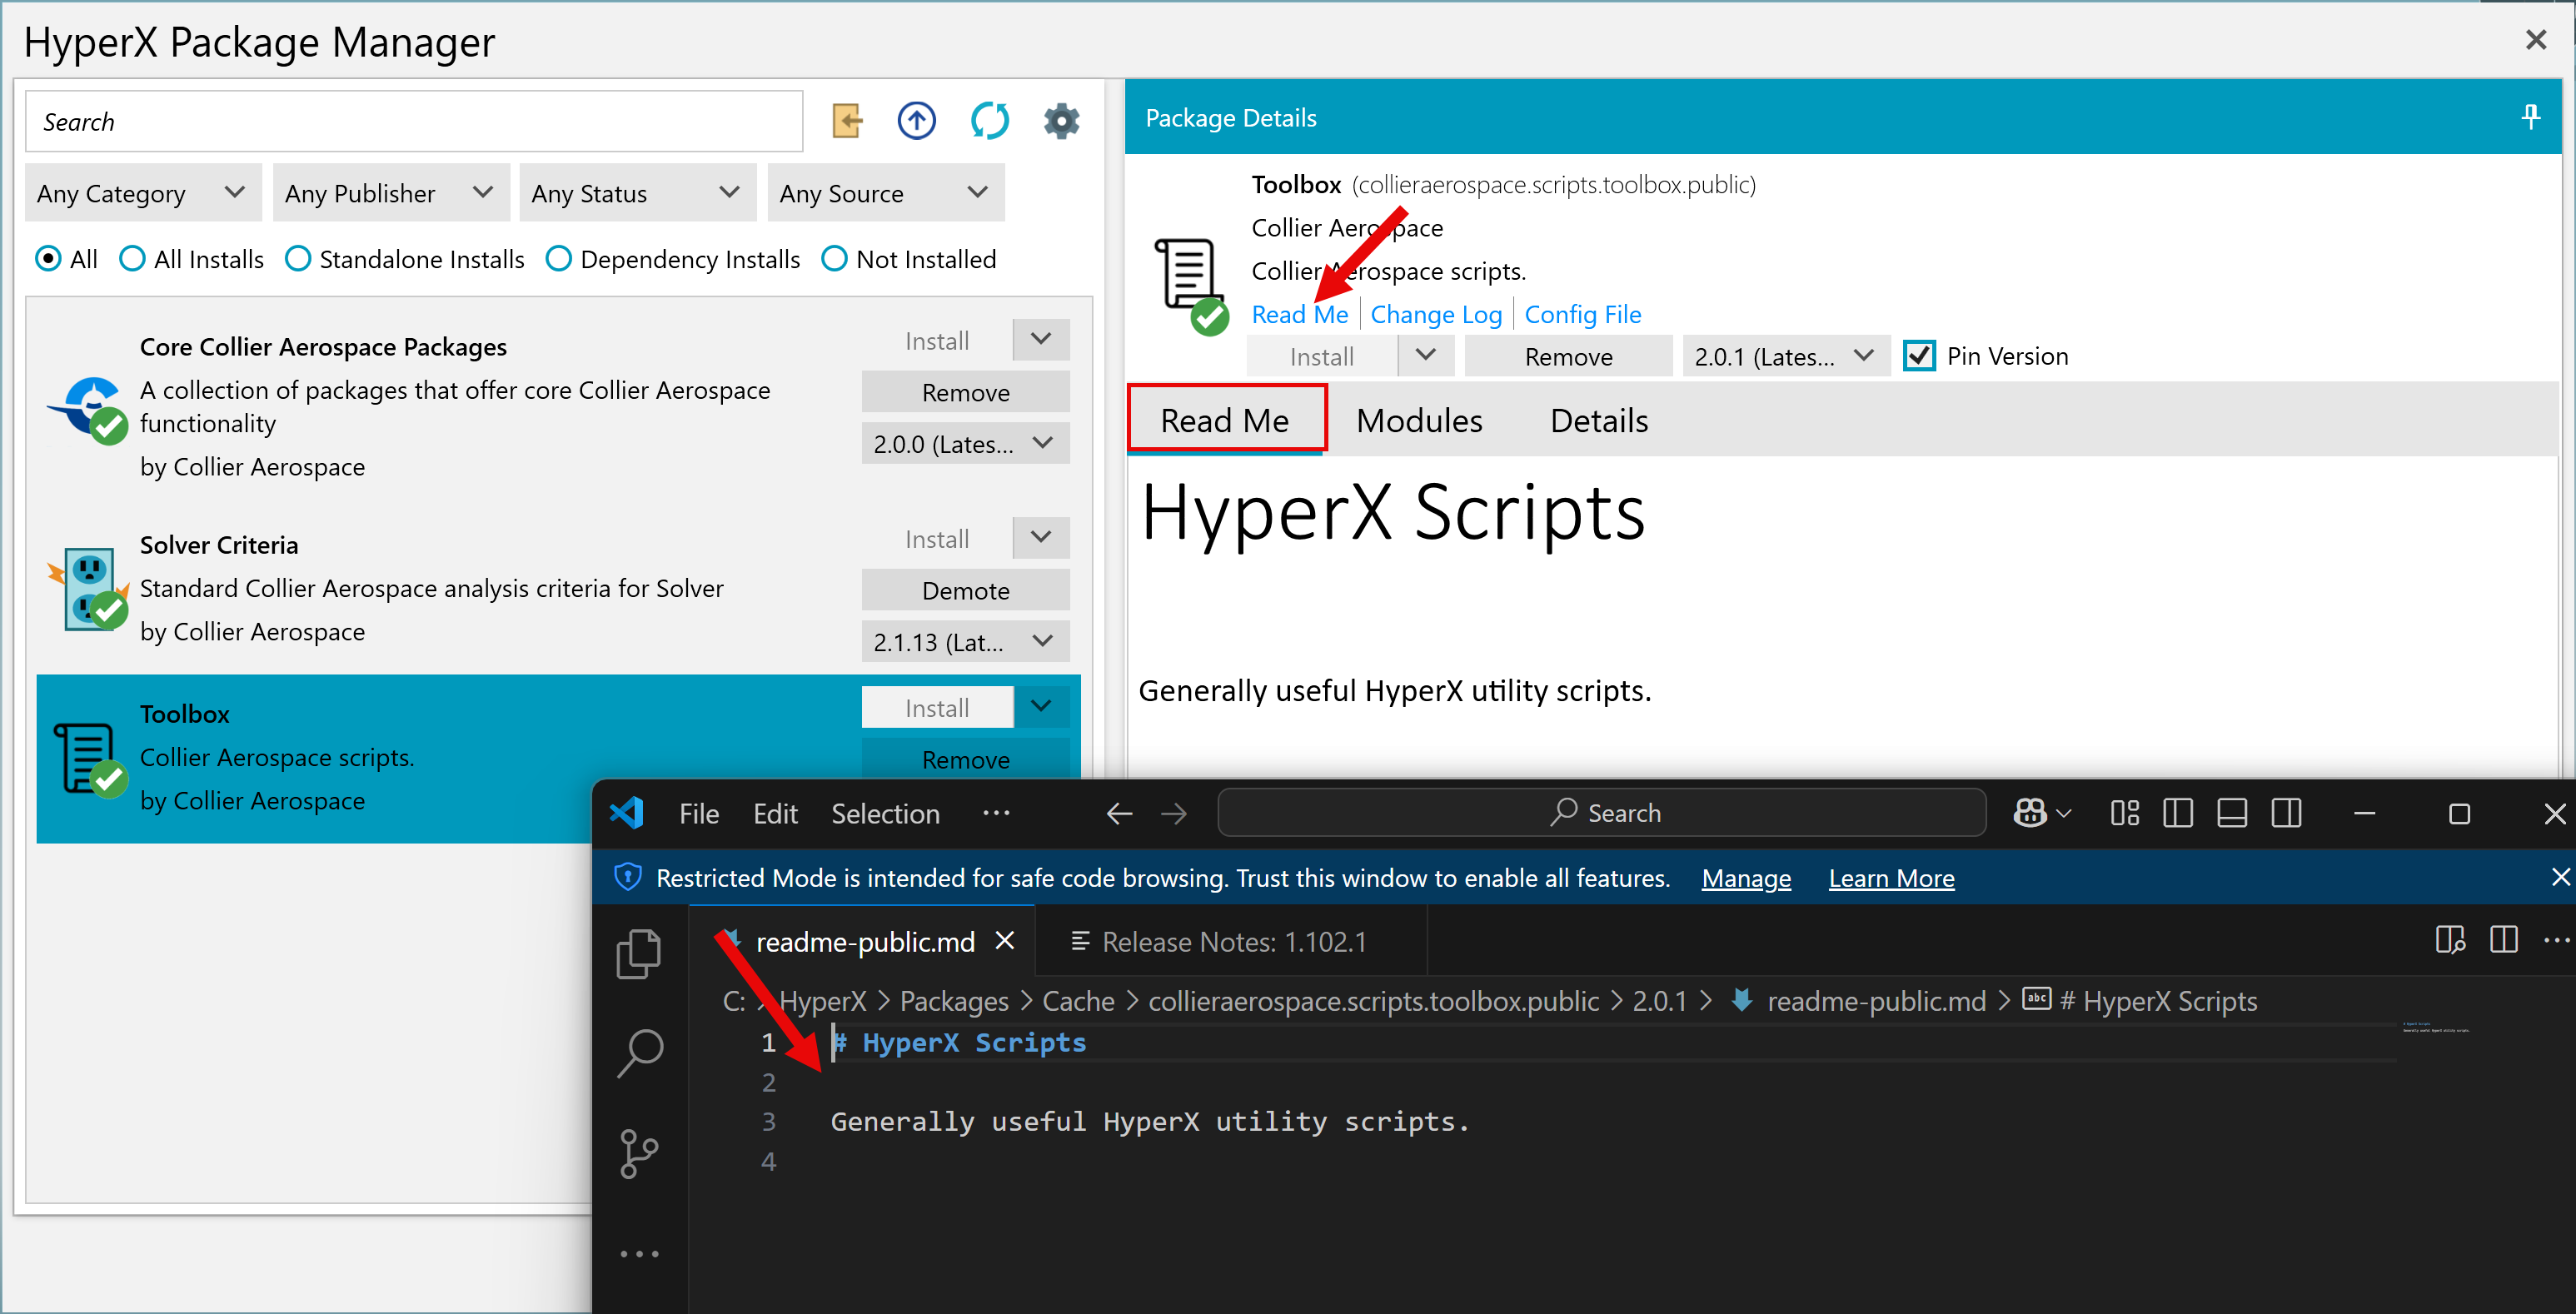The height and width of the screenshot is (1314, 2576).
Task: Click VS Code Go Back arrow
Action: point(1119,813)
